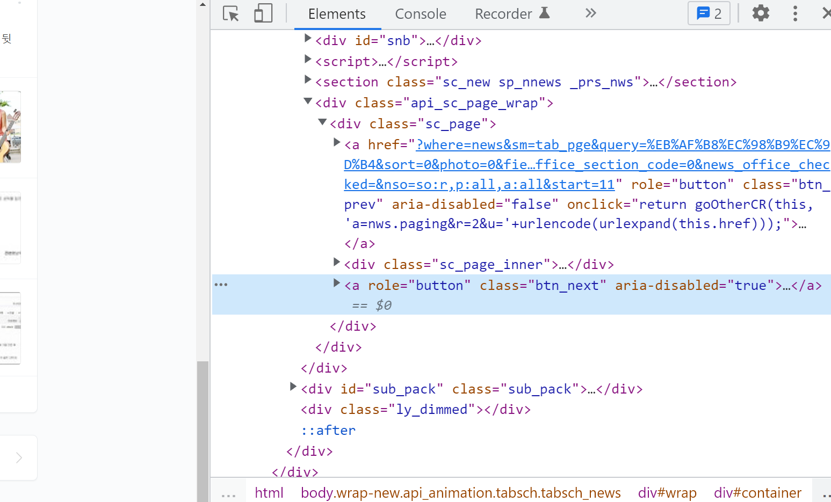Expand the selected btn_next anchor node

(x=337, y=283)
